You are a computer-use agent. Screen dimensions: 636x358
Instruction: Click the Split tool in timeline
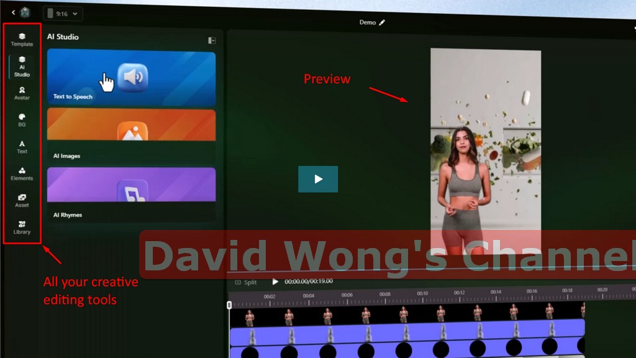pos(246,282)
